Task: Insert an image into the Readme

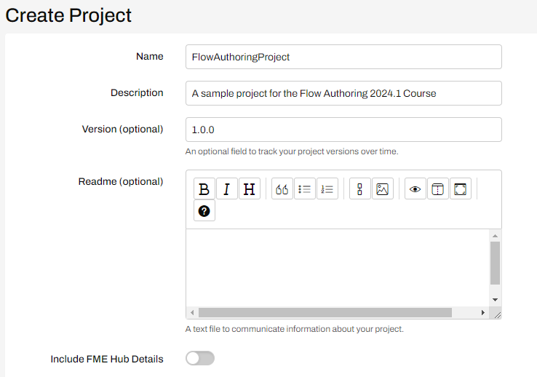Action: [x=383, y=188]
